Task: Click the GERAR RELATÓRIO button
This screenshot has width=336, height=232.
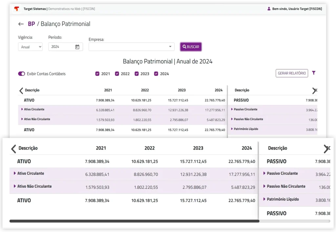Action: point(292,73)
